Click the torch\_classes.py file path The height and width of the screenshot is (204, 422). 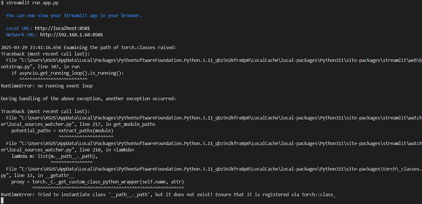click(211, 169)
